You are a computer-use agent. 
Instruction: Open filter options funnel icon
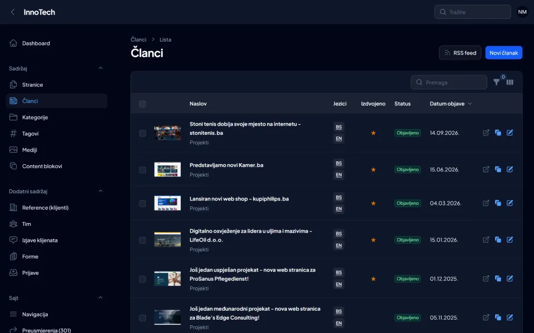coord(496,82)
